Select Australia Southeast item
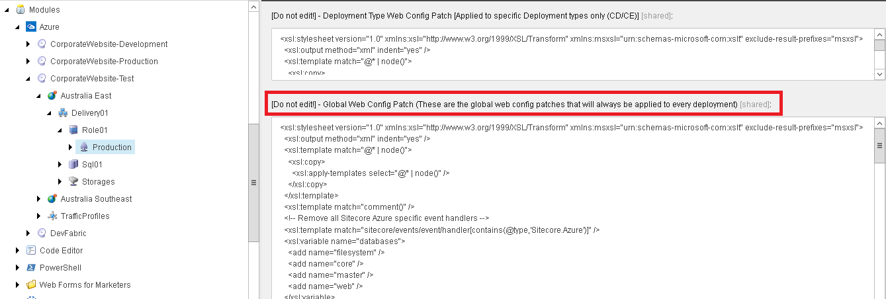This screenshot has height=299, width=886. tap(96, 199)
